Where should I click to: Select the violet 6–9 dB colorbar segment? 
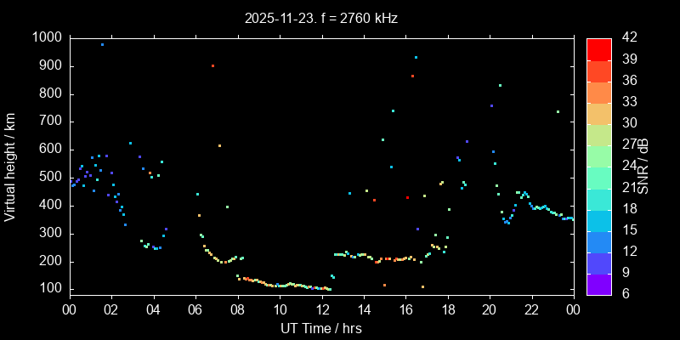(598, 285)
